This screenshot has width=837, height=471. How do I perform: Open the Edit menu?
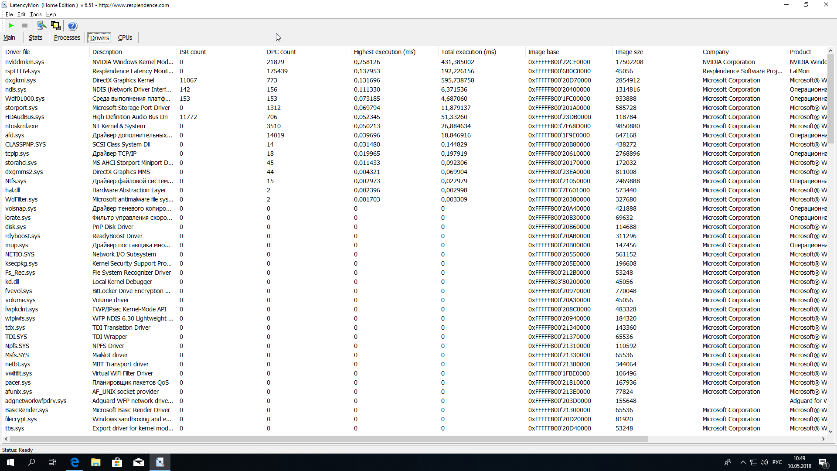(x=21, y=14)
